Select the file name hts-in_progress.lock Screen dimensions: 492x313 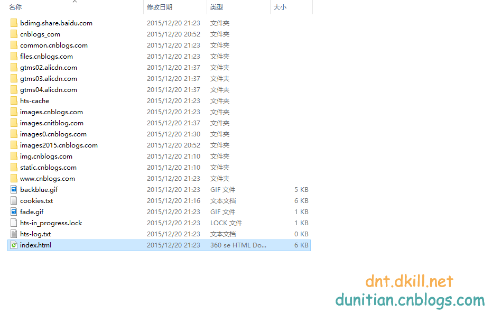(51, 223)
